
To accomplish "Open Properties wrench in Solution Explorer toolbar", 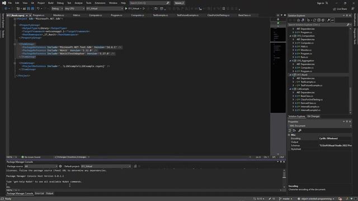I will [x=328, y=20].
